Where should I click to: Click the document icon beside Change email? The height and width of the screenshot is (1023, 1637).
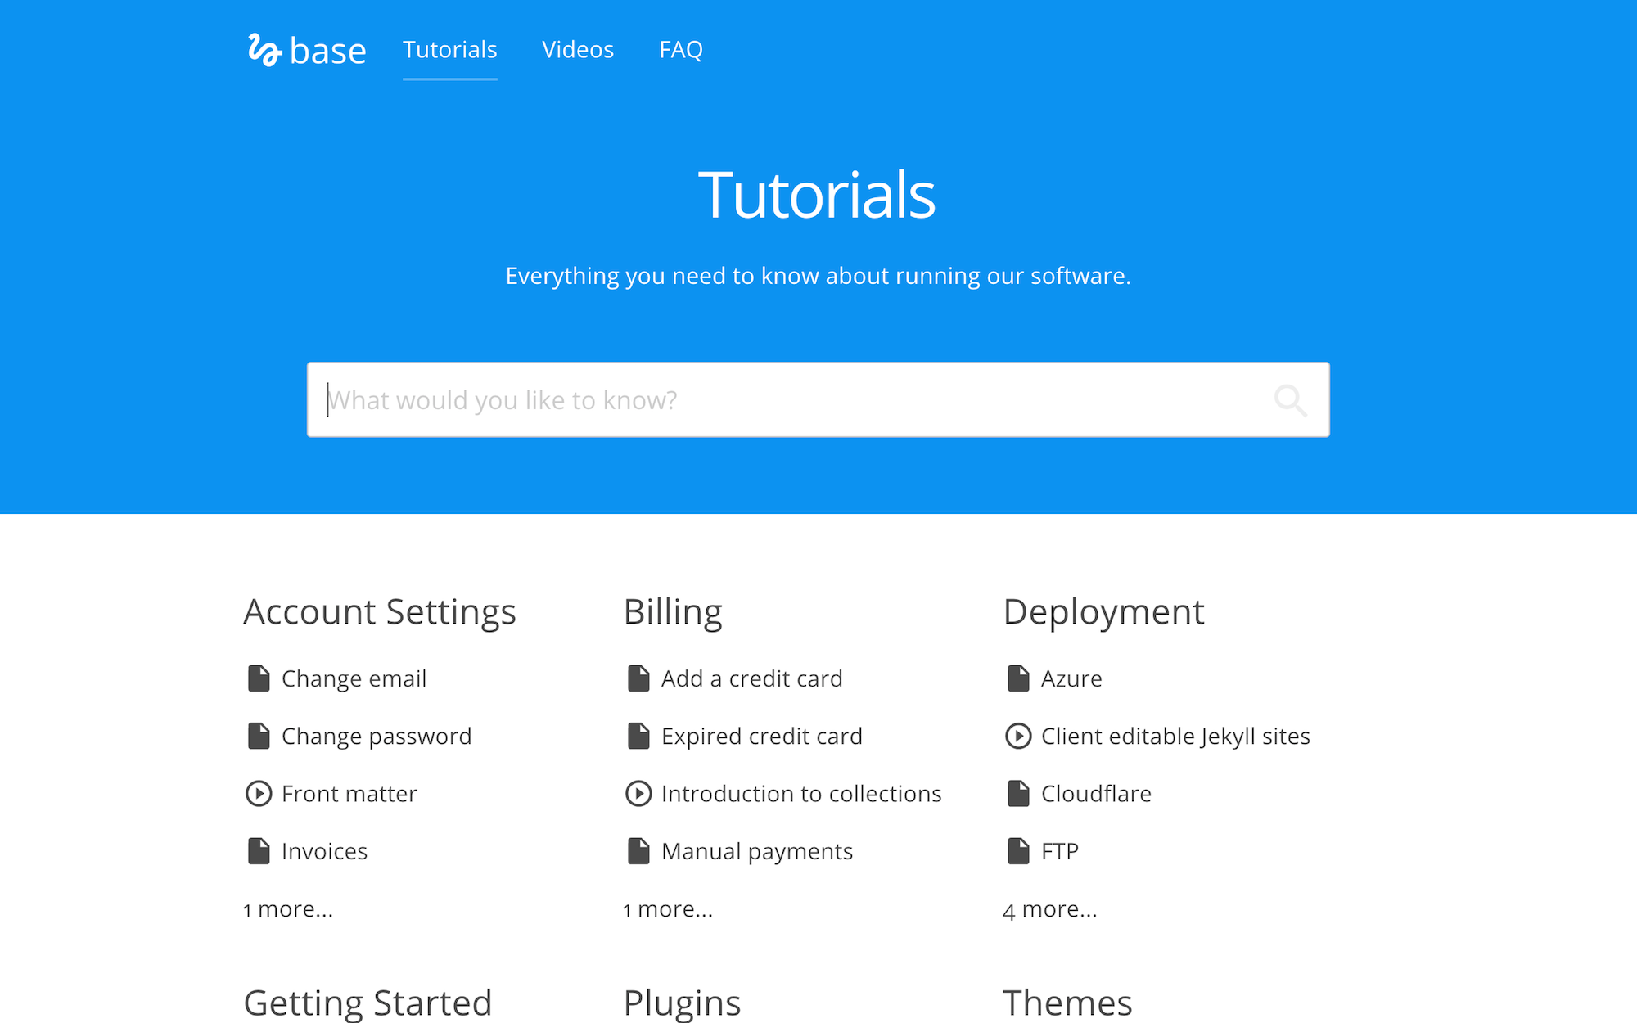point(259,678)
